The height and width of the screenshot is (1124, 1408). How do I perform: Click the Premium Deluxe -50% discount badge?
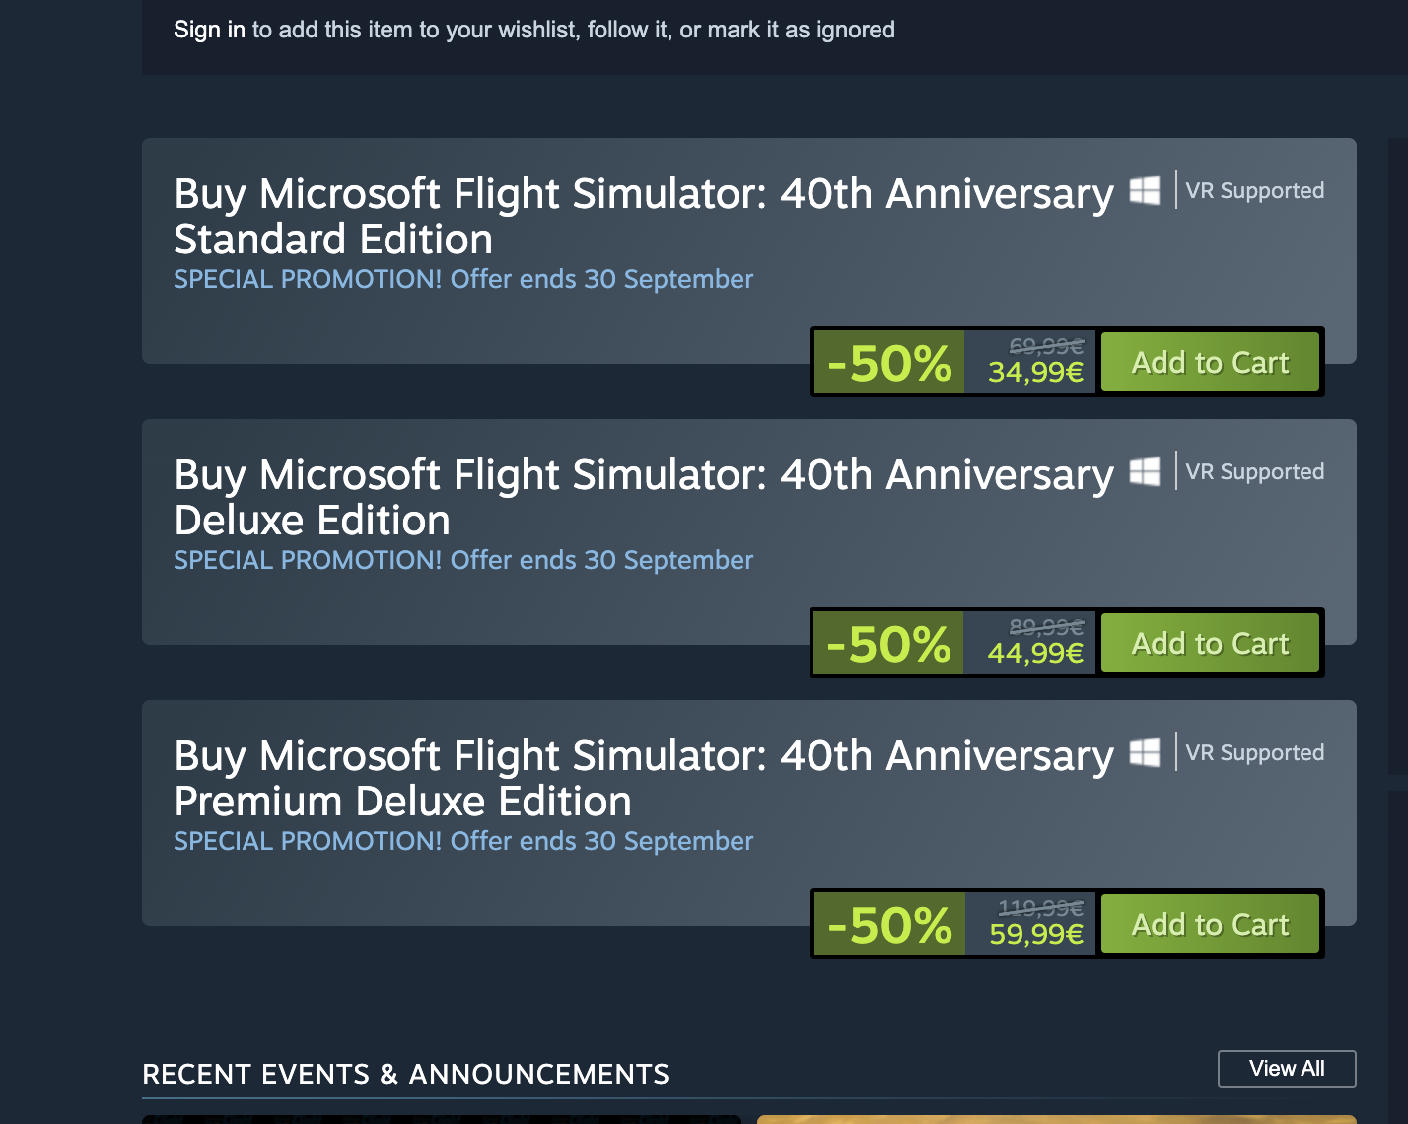(x=889, y=925)
